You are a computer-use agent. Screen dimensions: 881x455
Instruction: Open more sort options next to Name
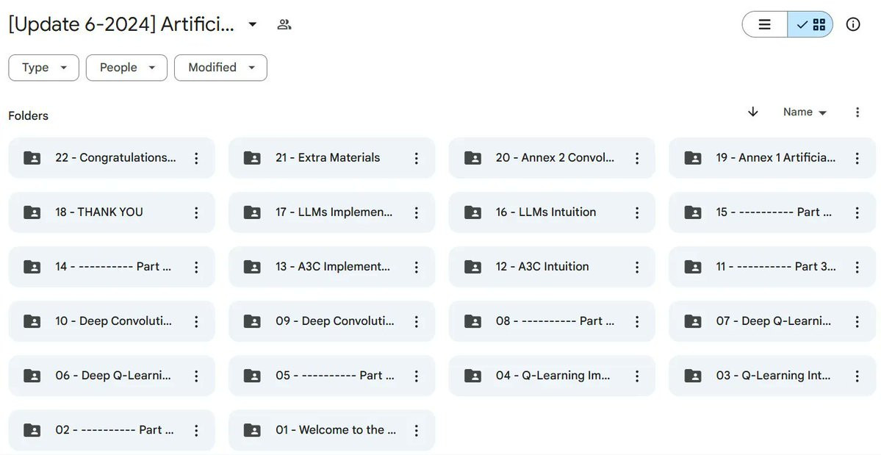coord(857,112)
